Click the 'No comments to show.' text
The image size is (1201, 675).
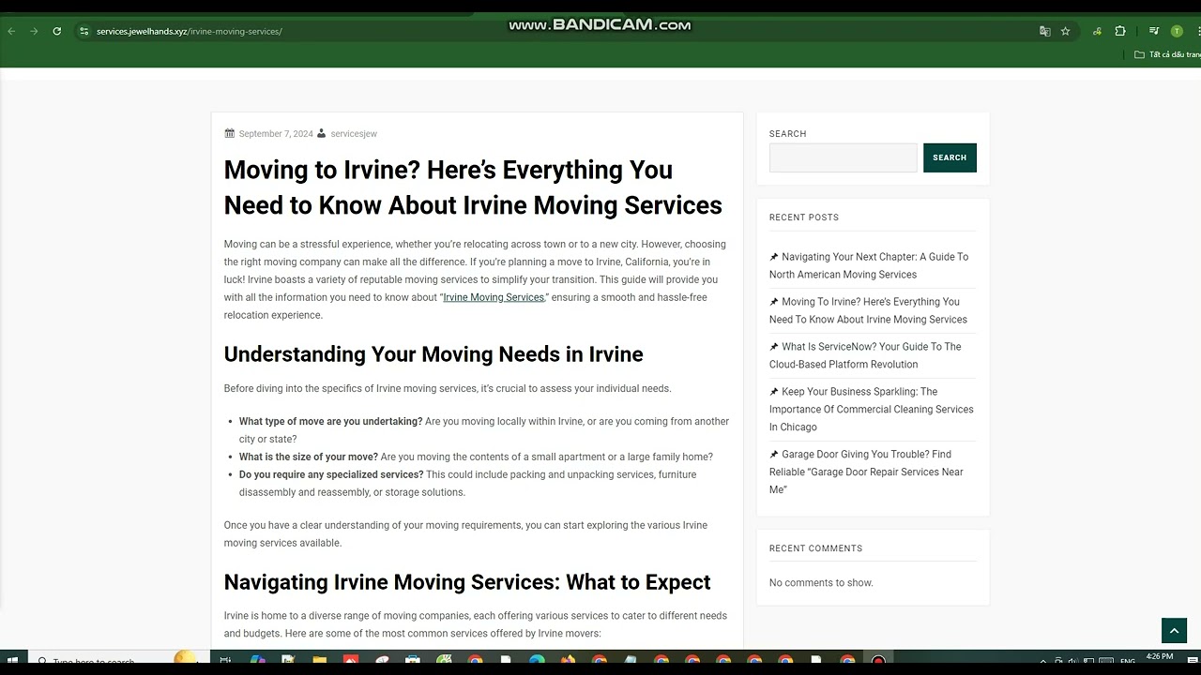point(821,583)
